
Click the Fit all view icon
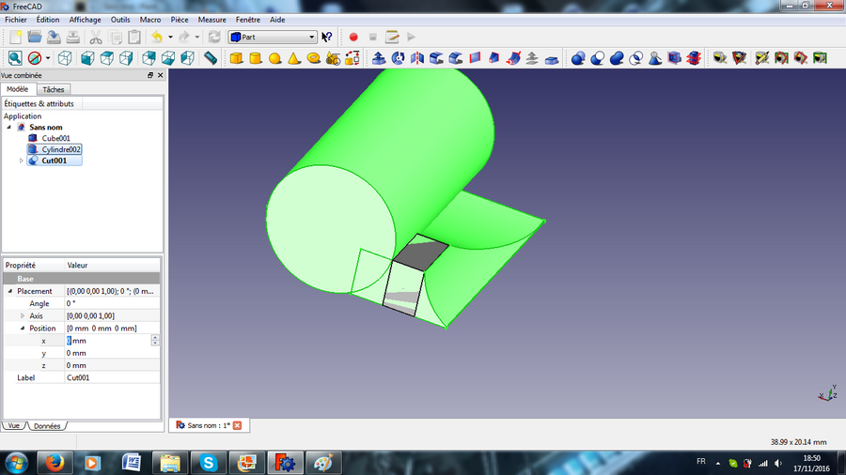[x=15, y=58]
